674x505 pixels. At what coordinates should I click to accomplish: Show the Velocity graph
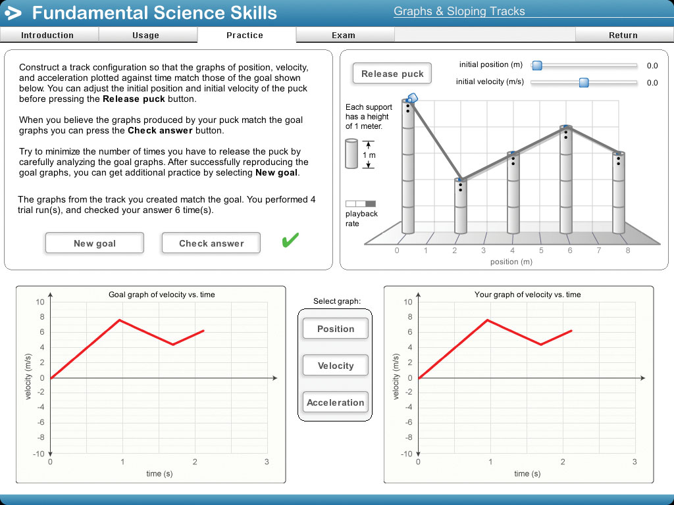point(335,365)
